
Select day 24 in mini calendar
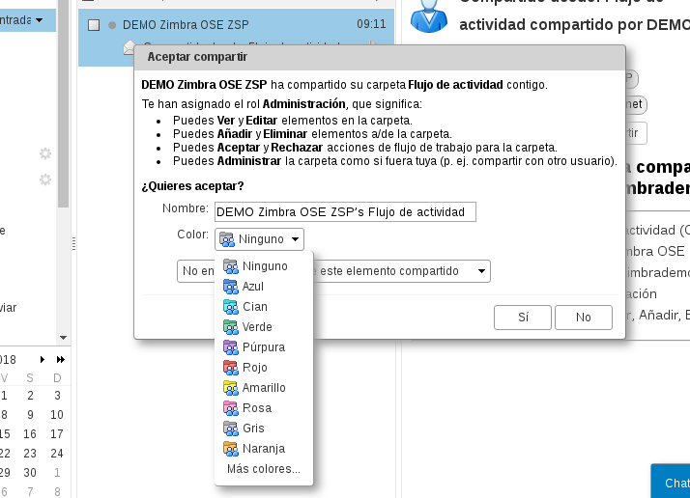[x=57, y=454]
